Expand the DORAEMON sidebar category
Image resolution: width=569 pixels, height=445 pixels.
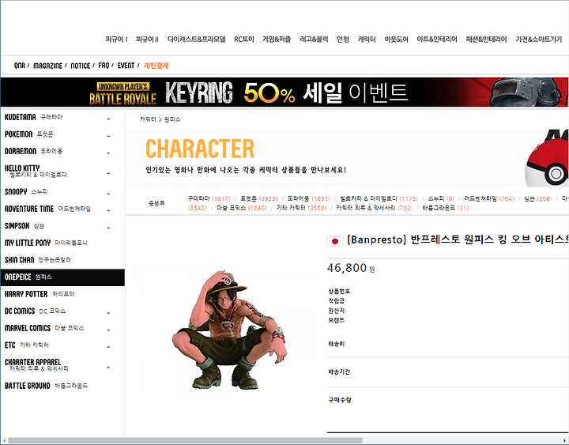[x=108, y=153]
